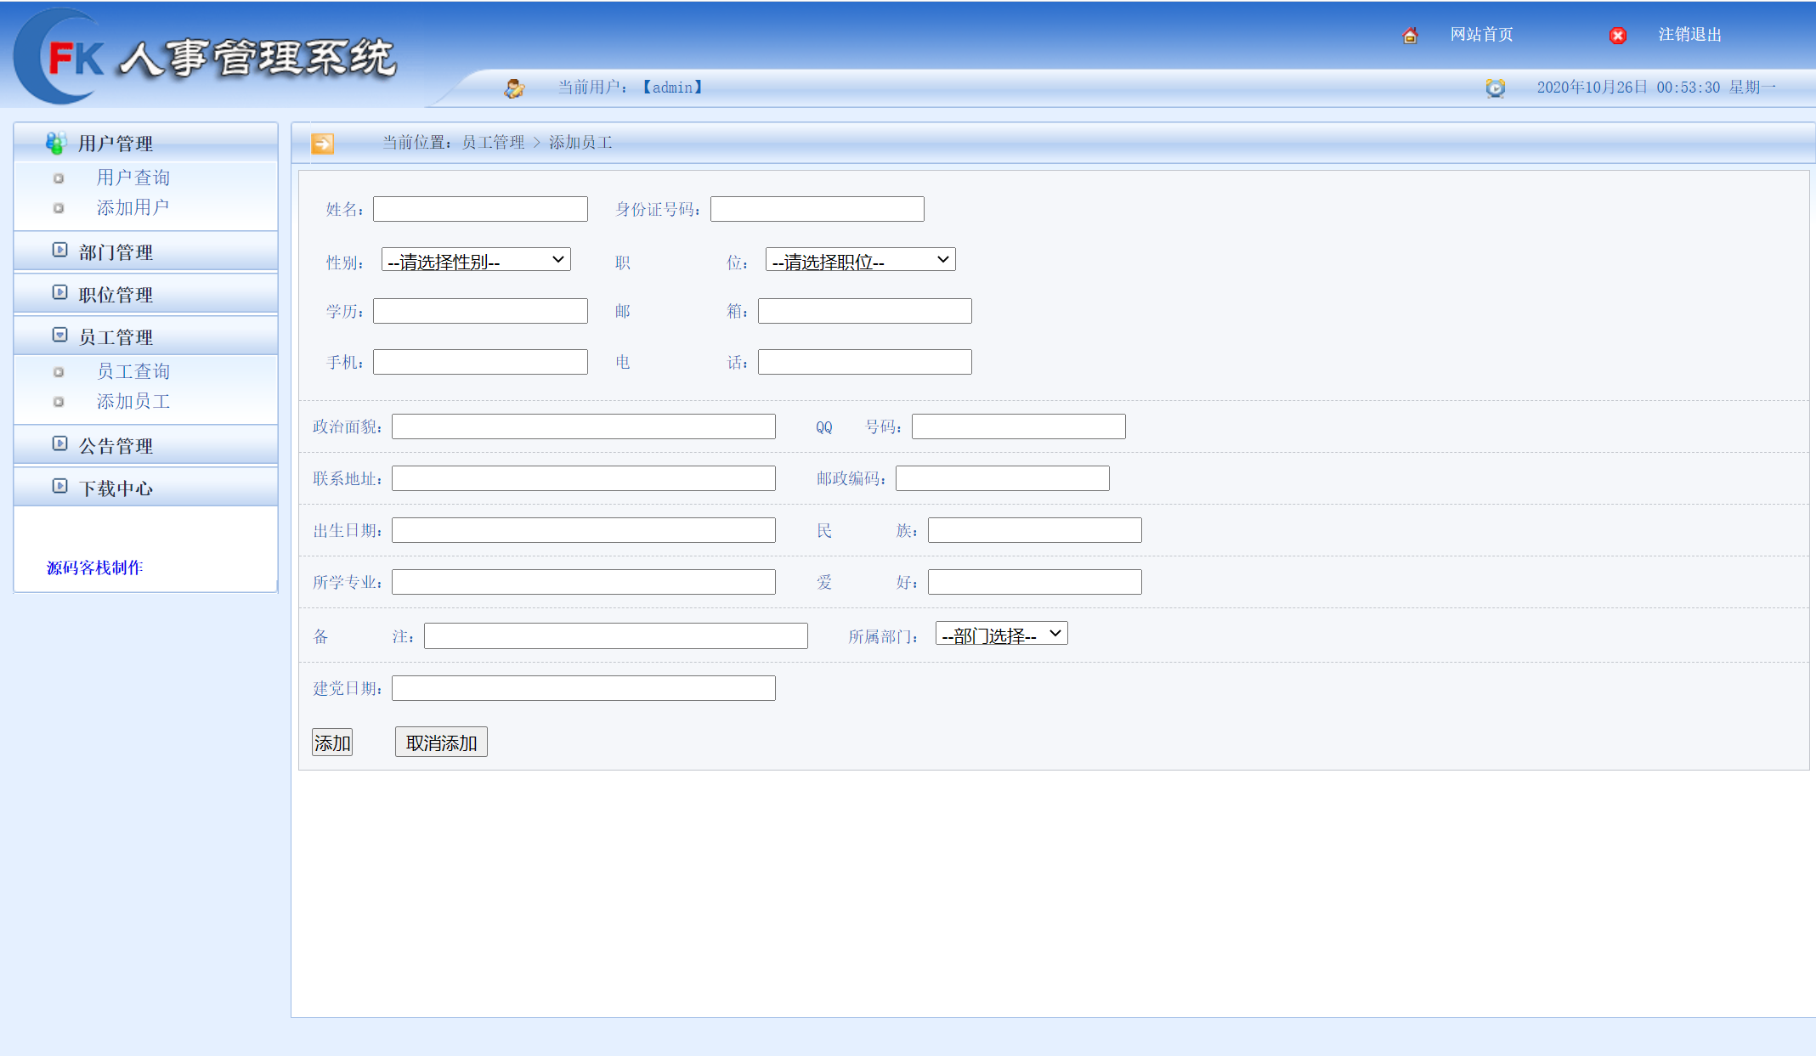
Task: Click the current user avatar icon
Action: pyautogui.click(x=514, y=88)
